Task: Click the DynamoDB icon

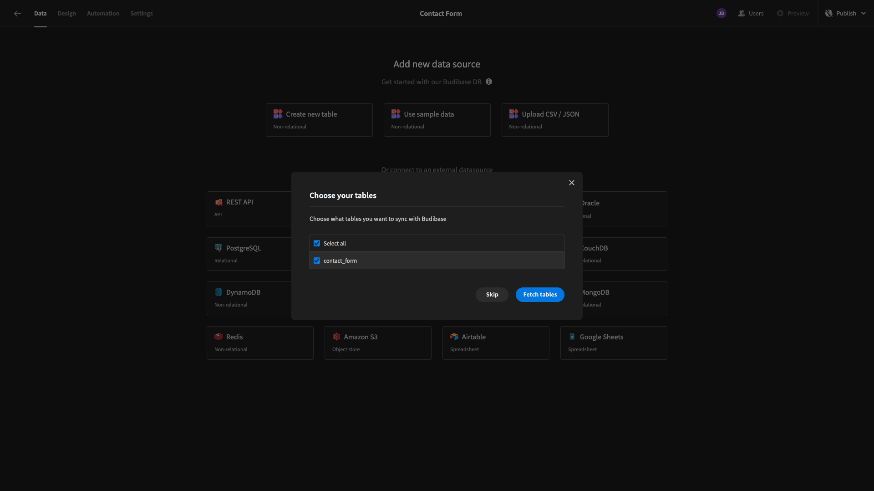Action: click(x=218, y=292)
